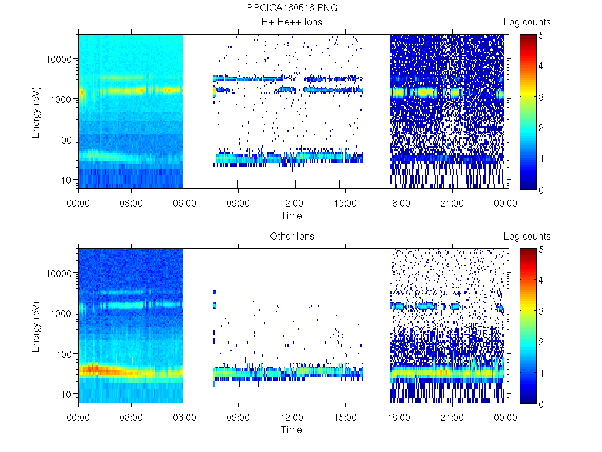Click the 10 energy tick of the H+ He++ plot
The width and height of the screenshot is (602, 452).
point(66,180)
